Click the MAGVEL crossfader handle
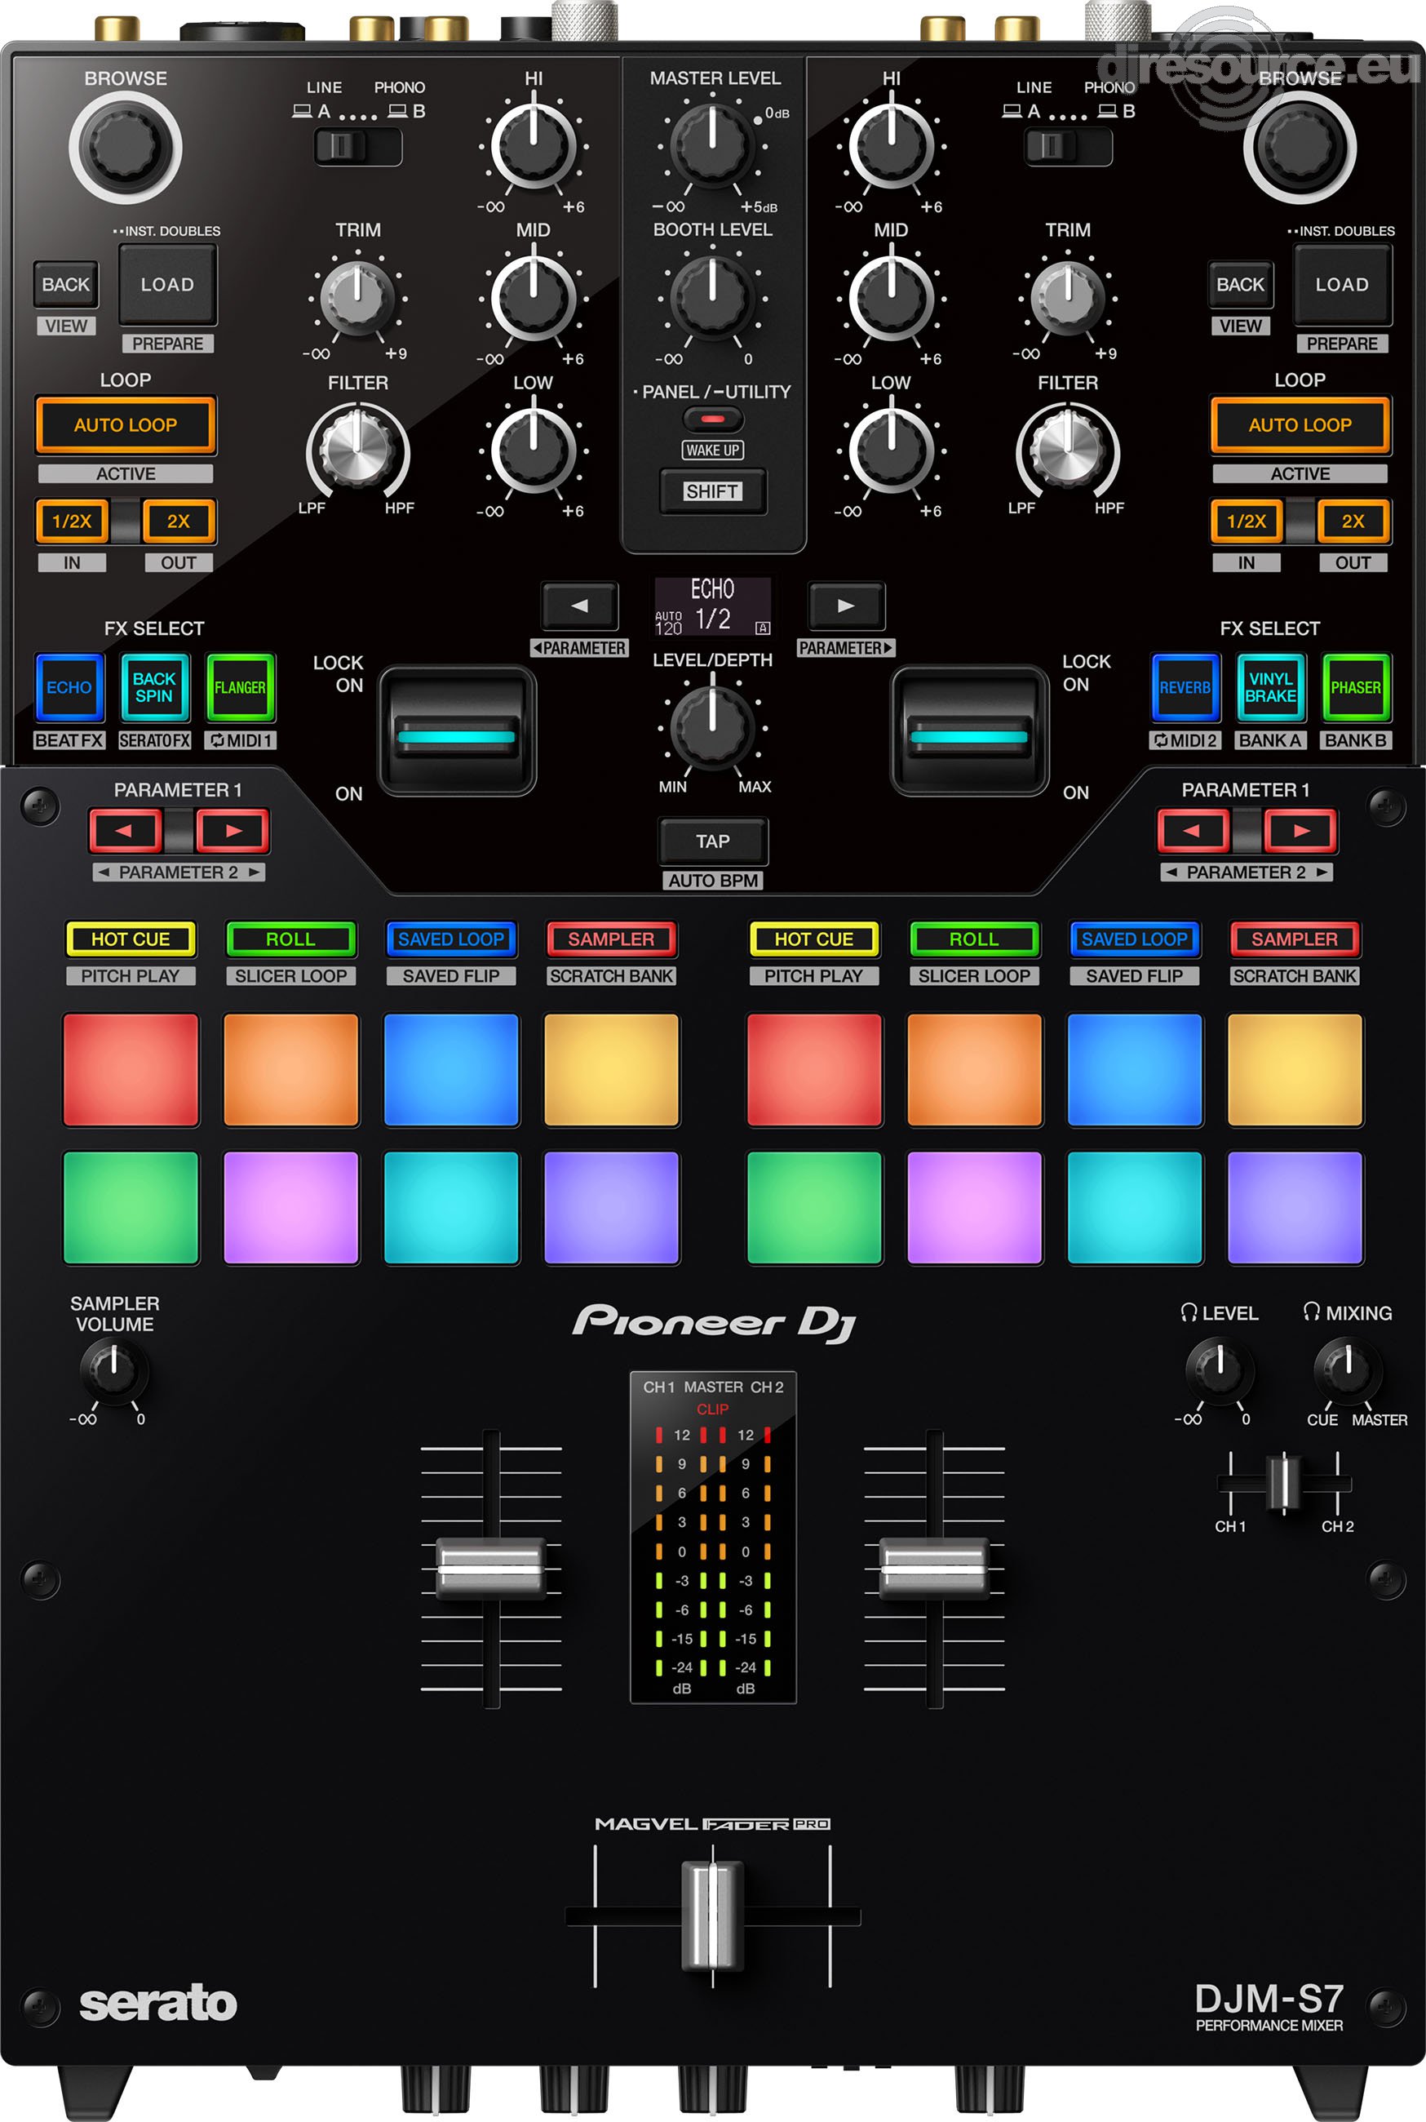 [x=712, y=1916]
